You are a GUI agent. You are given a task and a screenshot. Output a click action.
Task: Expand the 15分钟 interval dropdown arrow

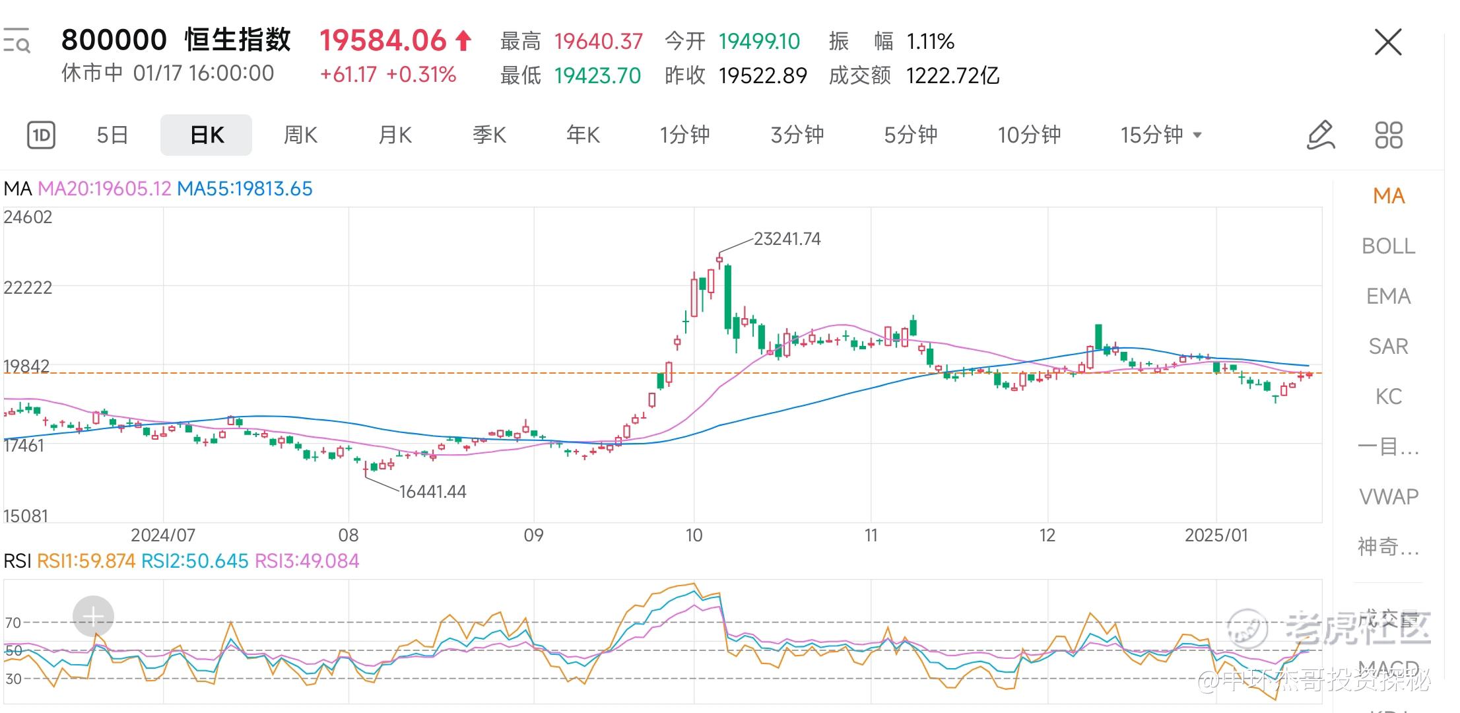click(x=1197, y=135)
